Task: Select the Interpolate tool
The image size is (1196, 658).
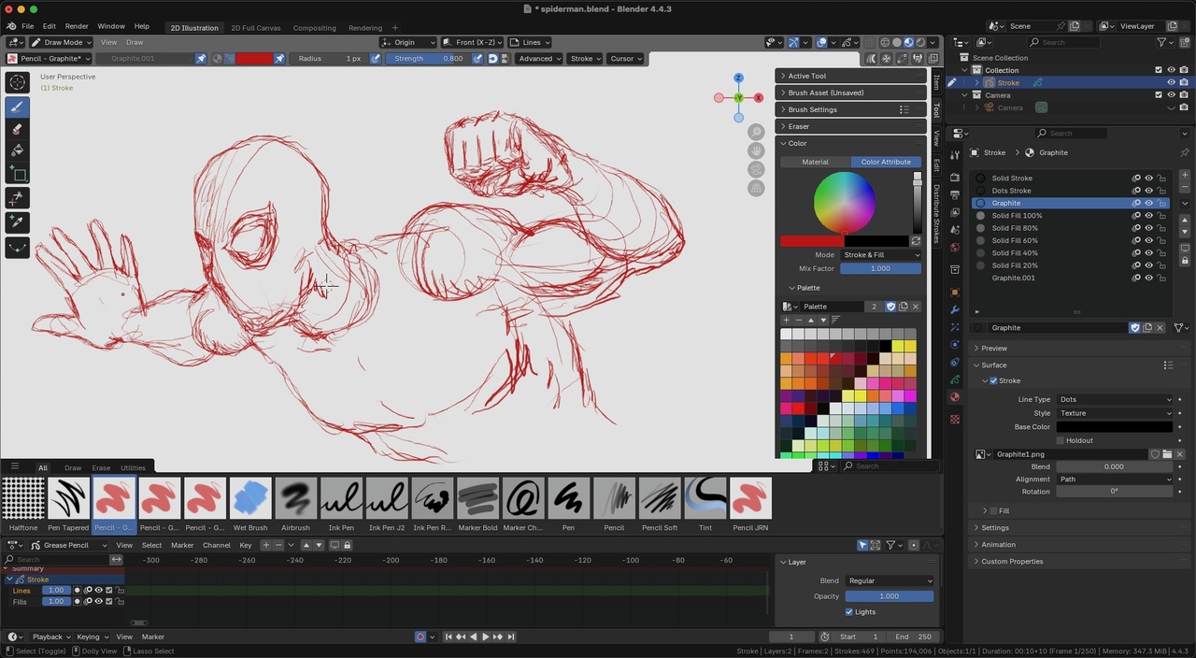Action: (17, 248)
